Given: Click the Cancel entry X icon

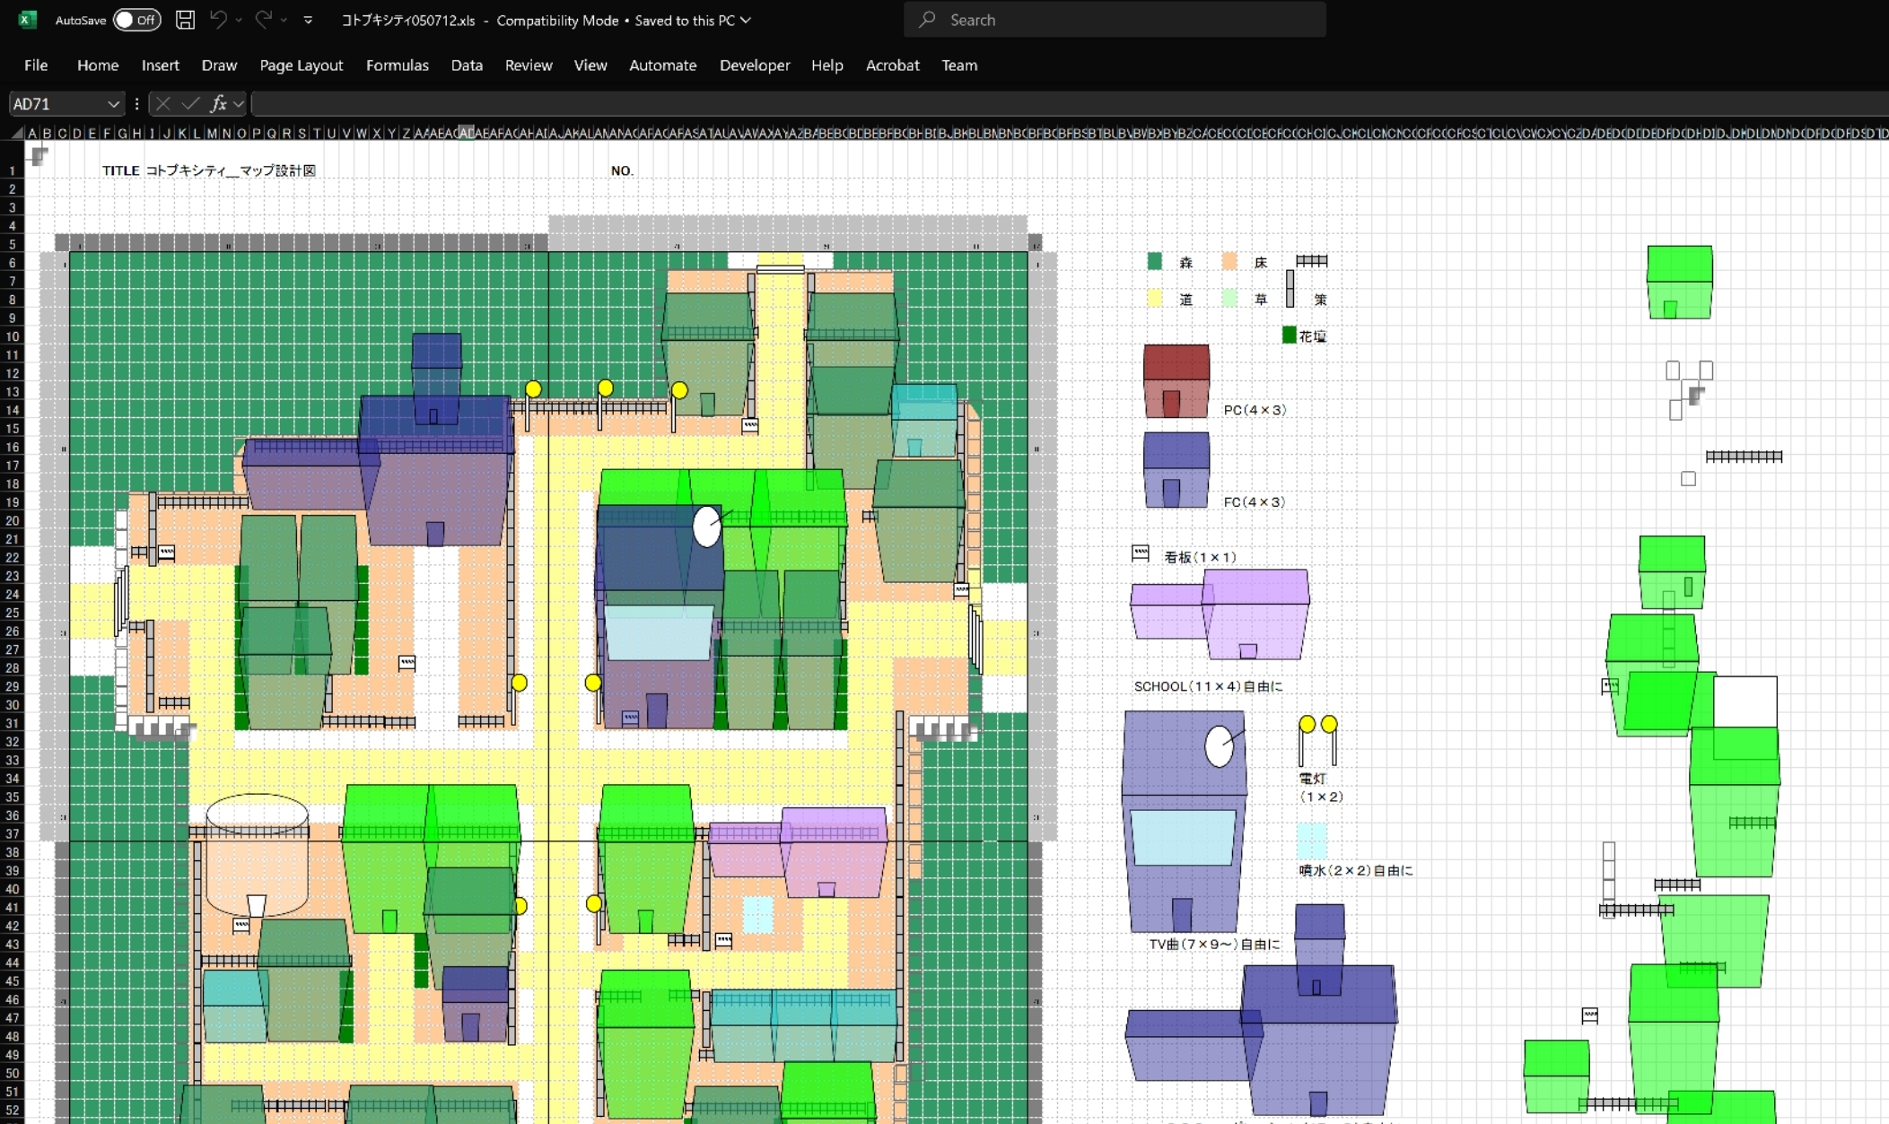Looking at the screenshot, I should tap(162, 104).
